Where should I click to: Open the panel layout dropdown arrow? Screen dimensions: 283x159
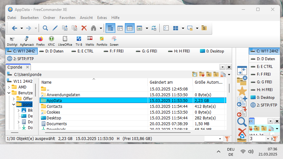click(183, 28)
